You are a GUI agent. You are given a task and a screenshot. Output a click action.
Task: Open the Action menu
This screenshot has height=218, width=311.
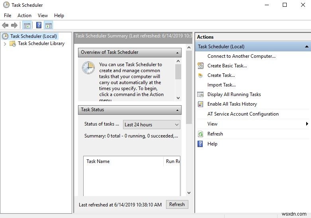point(24,16)
